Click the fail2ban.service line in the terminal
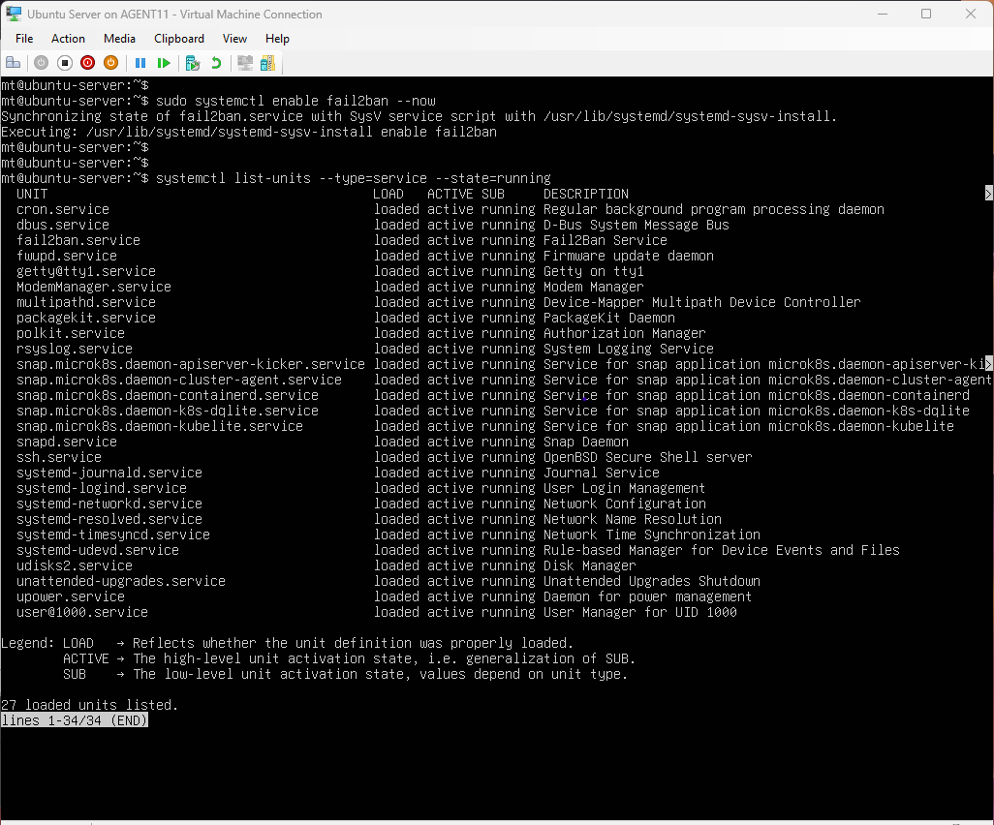The image size is (994, 825). (x=78, y=240)
